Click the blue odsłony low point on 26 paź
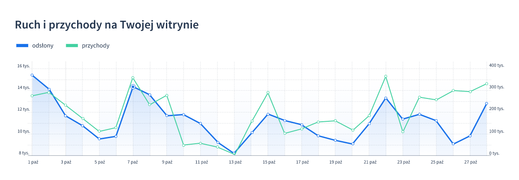The height and width of the screenshot is (180, 519). click(x=453, y=144)
